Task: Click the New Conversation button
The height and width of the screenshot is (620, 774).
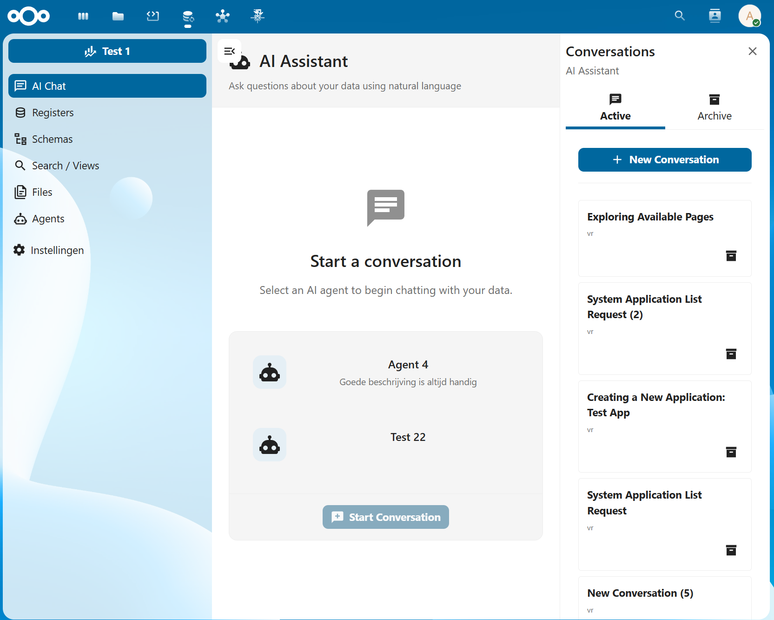Action: point(664,160)
